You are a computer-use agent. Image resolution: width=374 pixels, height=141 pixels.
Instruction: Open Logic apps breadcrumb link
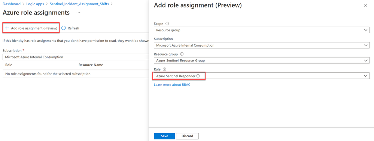point(35,4)
